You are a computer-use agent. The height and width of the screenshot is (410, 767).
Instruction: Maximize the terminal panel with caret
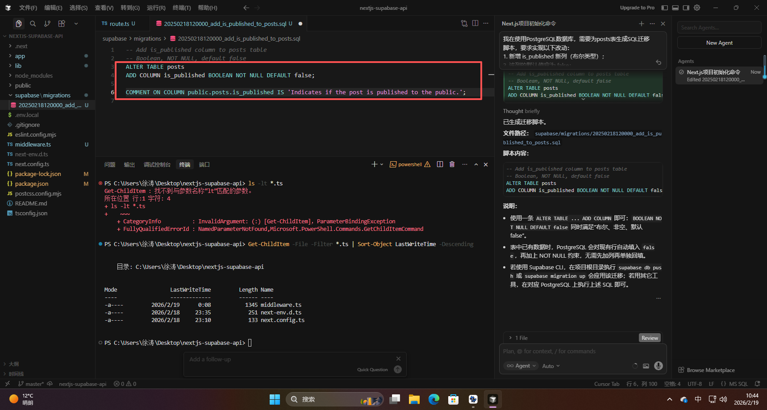pyautogui.click(x=476, y=164)
